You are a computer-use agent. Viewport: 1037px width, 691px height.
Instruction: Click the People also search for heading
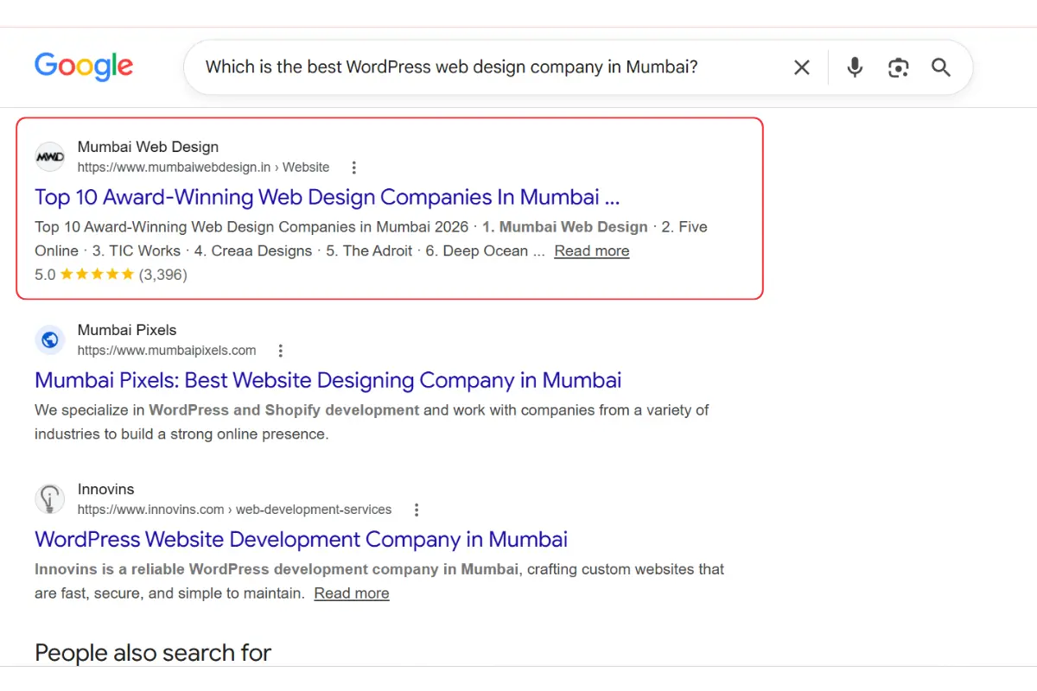[x=153, y=652]
